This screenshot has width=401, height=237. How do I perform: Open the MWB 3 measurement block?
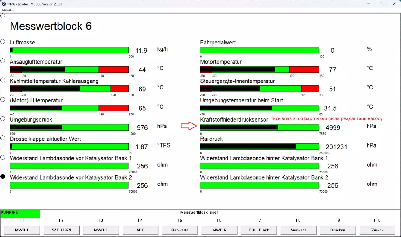101,230
